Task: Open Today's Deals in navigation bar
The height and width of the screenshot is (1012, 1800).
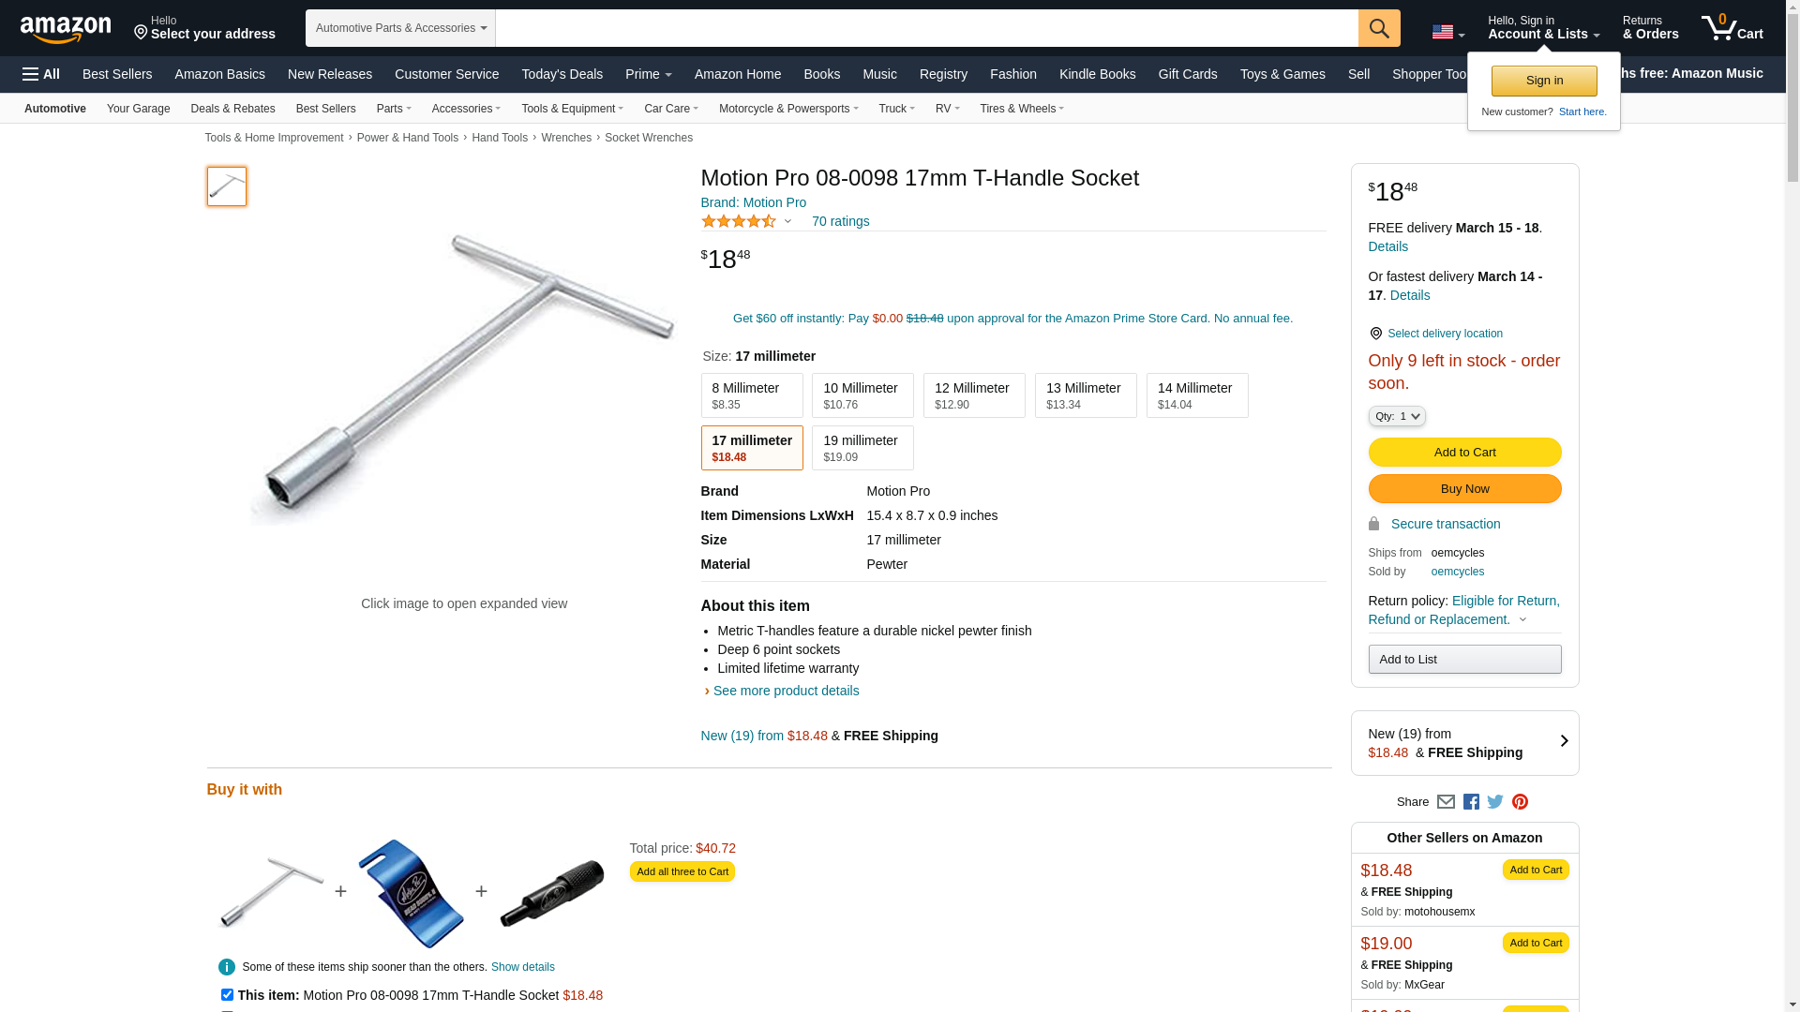Action: (562, 74)
